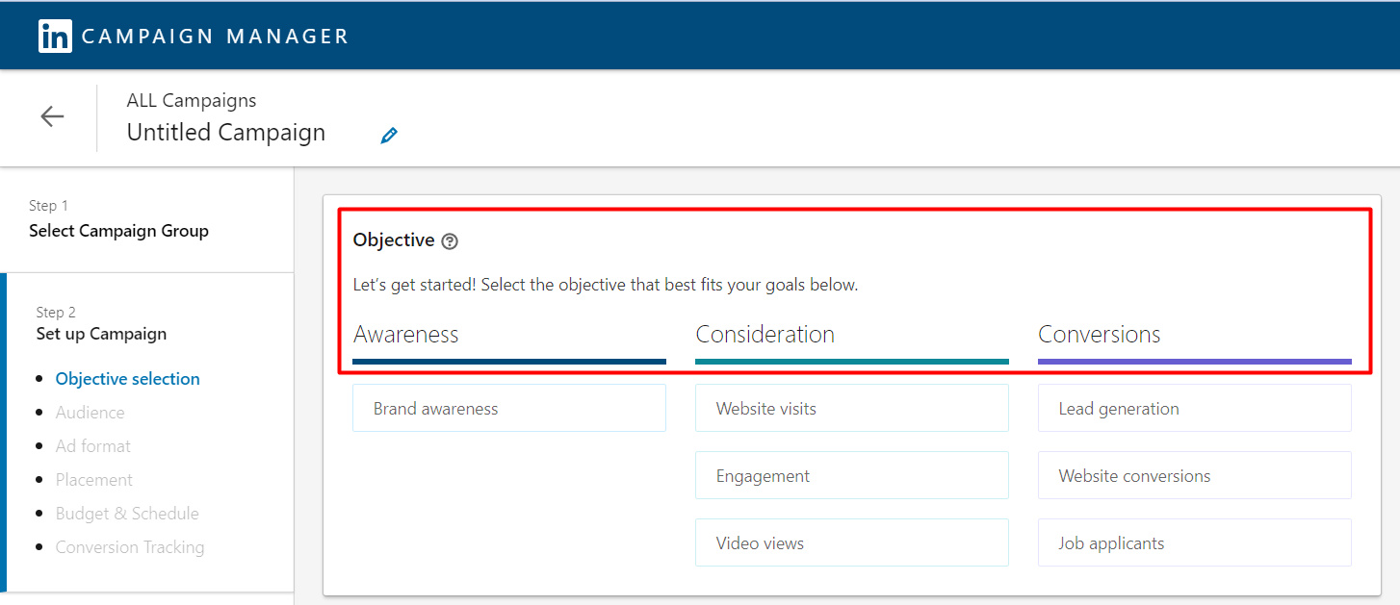Click the LinkedIn logo icon
Image resolution: width=1400 pixels, height=605 pixels.
tap(55, 37)
